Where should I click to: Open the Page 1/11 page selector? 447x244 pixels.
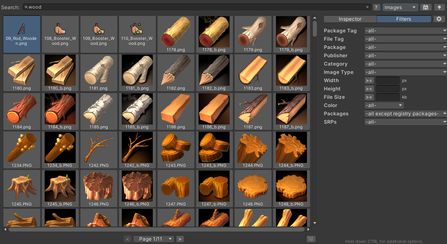coord(154,239)
